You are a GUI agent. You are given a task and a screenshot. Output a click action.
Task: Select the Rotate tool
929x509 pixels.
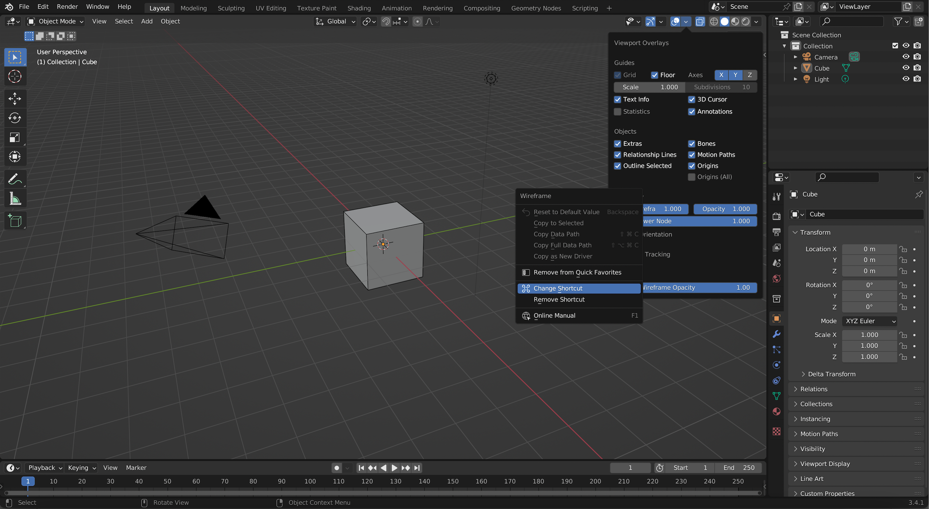pyautogui.click(x=15, y=117)
